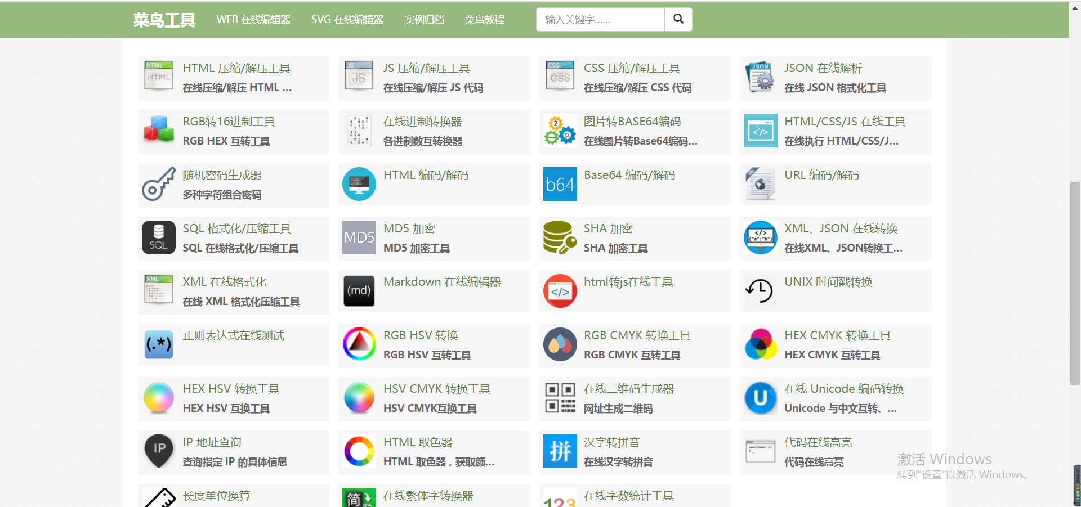The height and width of the screenshot is (507, 1081).
Task: Click the HEX CMYK overlapping circles icon
Action: click(761, 344)
